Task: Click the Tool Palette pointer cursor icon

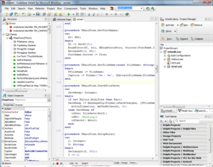Action: [170, 121]
